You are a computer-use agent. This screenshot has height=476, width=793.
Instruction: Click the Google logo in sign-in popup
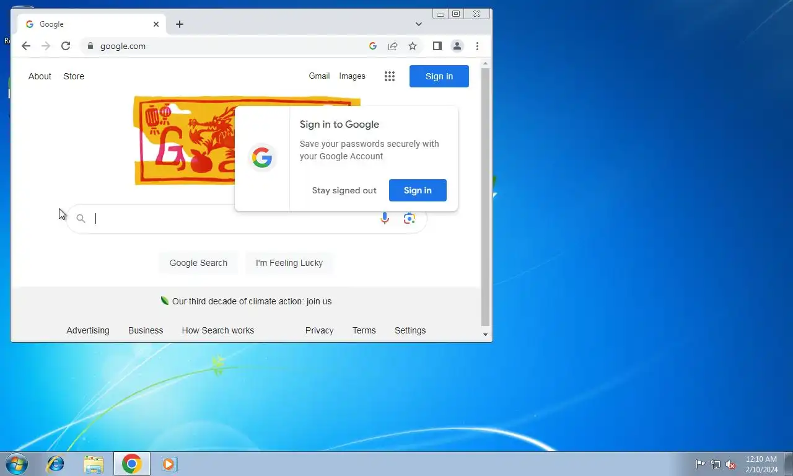(x=262, y=157)
